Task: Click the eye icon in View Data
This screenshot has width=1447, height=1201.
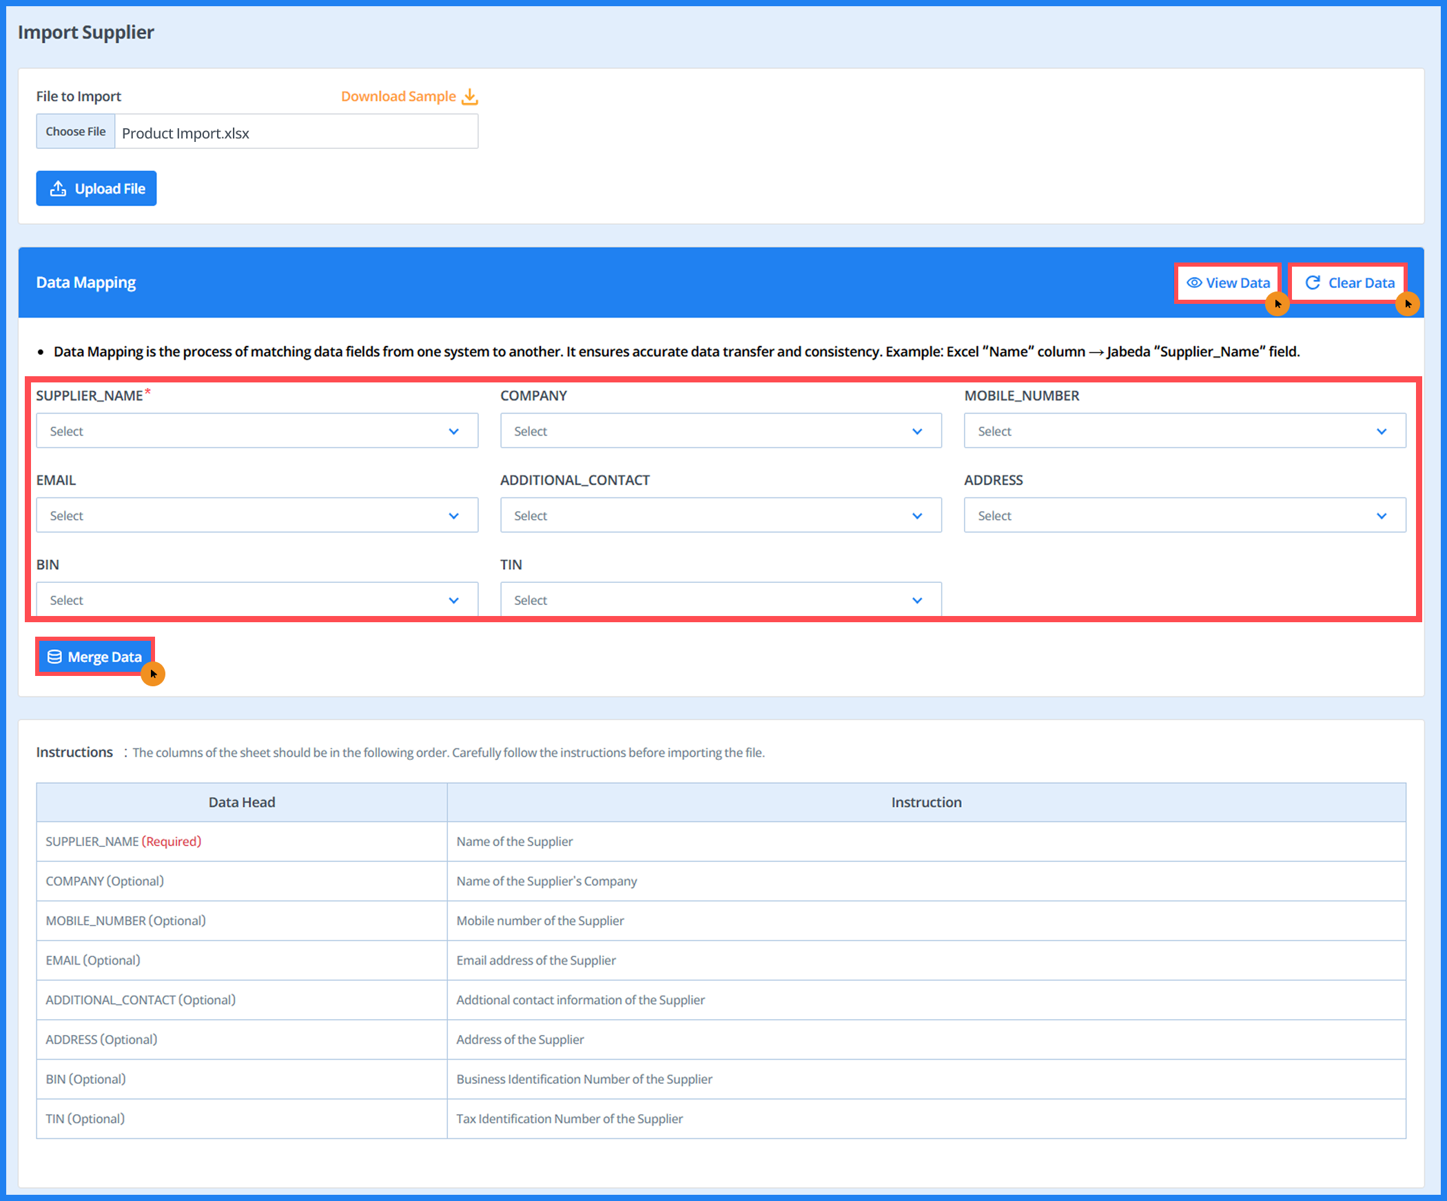Action: pyautogui.click(x=1194, y=283)
